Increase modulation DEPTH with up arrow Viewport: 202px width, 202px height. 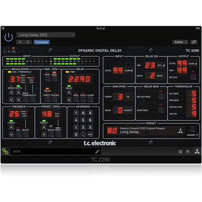click(x=18, y=93)
